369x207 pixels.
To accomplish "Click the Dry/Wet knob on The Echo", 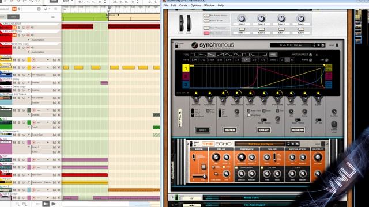I will tap(318, 157).
